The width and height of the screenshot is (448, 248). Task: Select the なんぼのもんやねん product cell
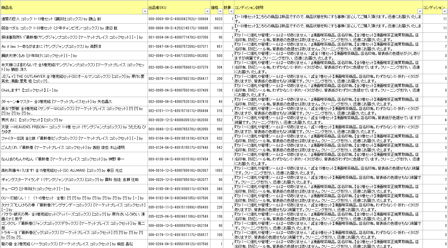(74, 159)
